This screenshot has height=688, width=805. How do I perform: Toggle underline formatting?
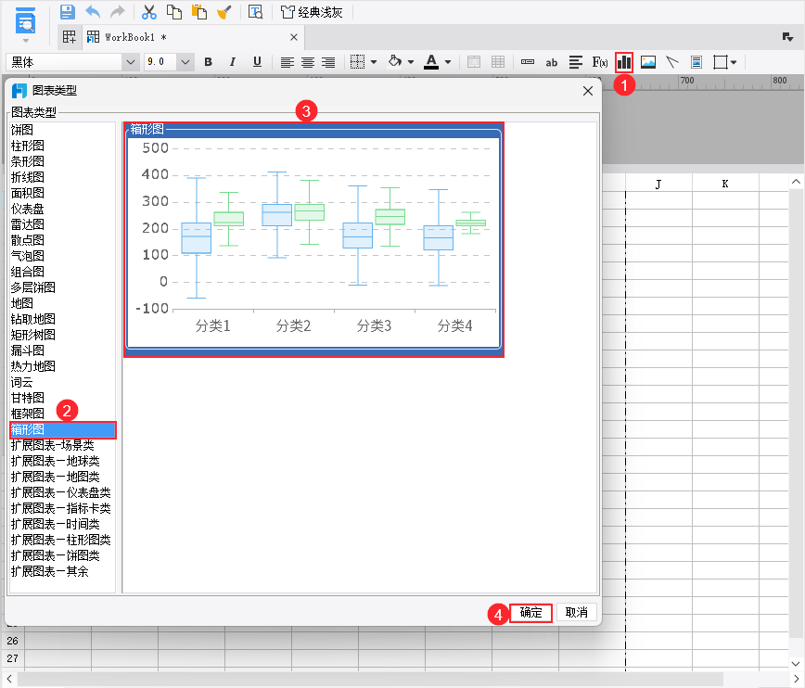point(257,62)
